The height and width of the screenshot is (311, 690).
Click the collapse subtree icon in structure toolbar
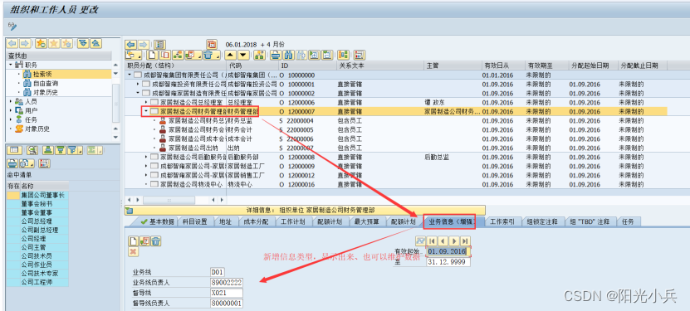327,56
